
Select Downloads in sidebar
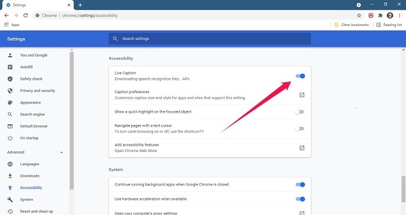(x=30, y=176)
